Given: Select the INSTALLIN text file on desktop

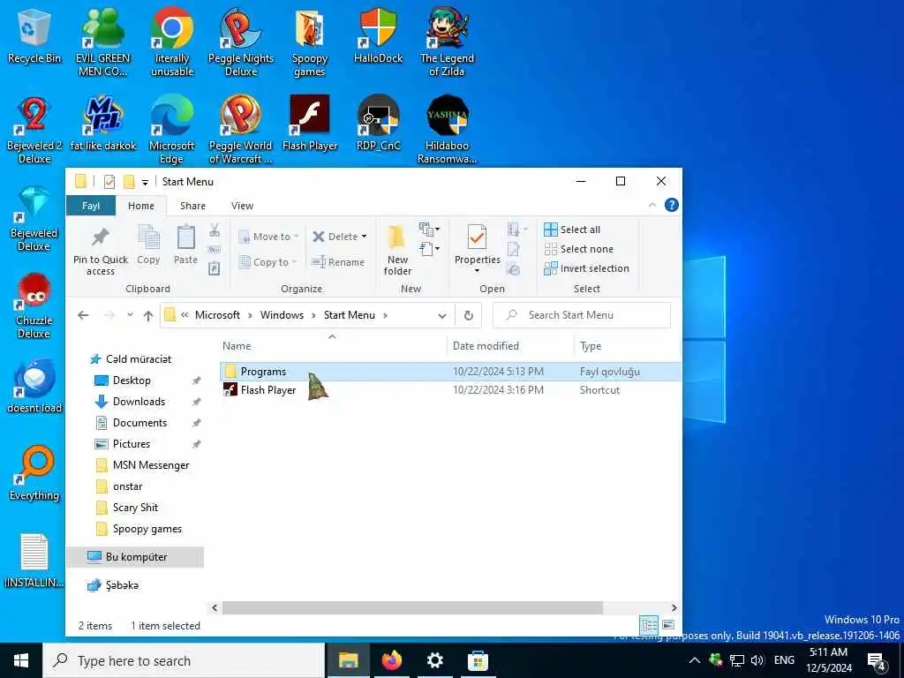Looking at the screenshot, I should click(x=34, y=561).
